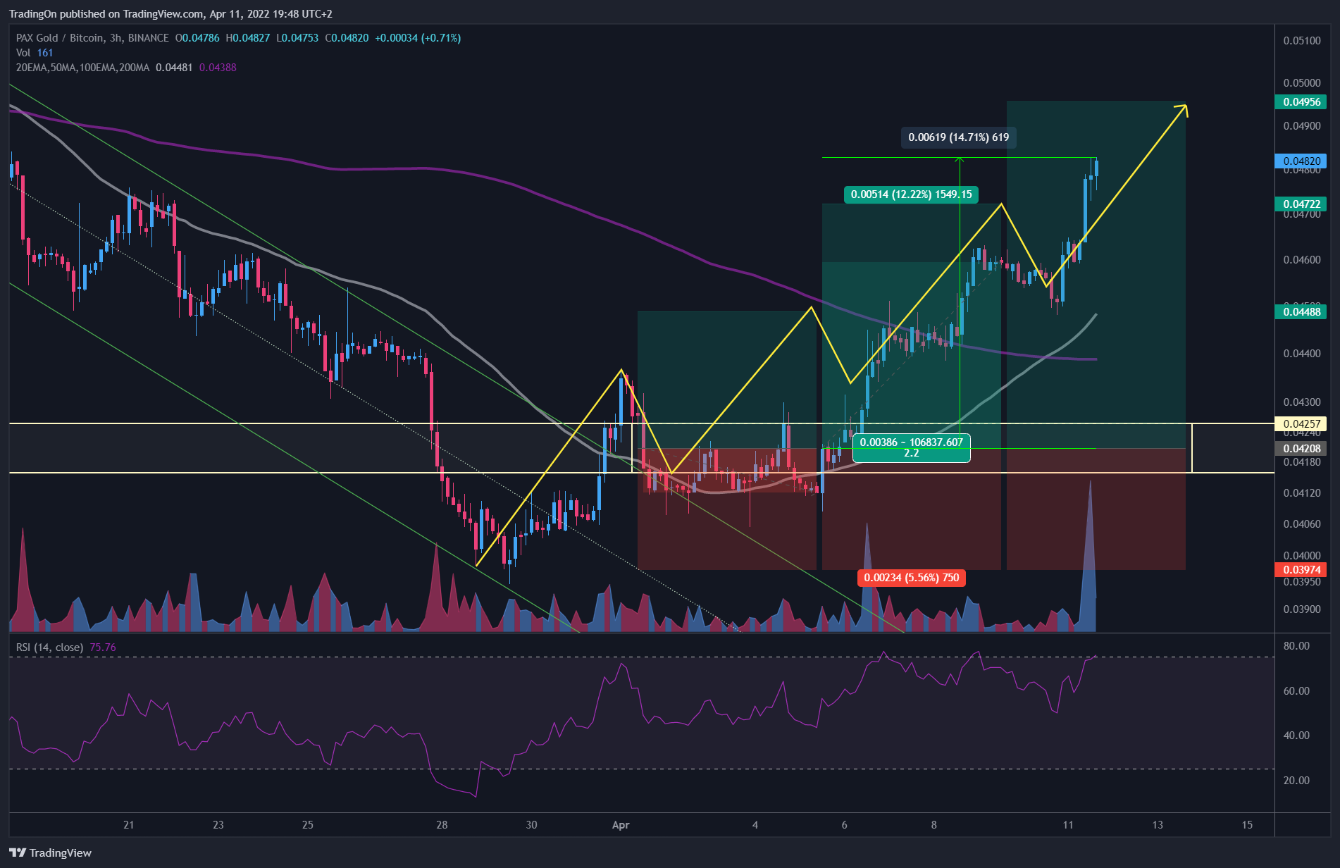Image resolution: width=1340 pixels, height=868 pixels.
Task: Click the 0.04722 green price label
Action: (x=1301, y=204)
